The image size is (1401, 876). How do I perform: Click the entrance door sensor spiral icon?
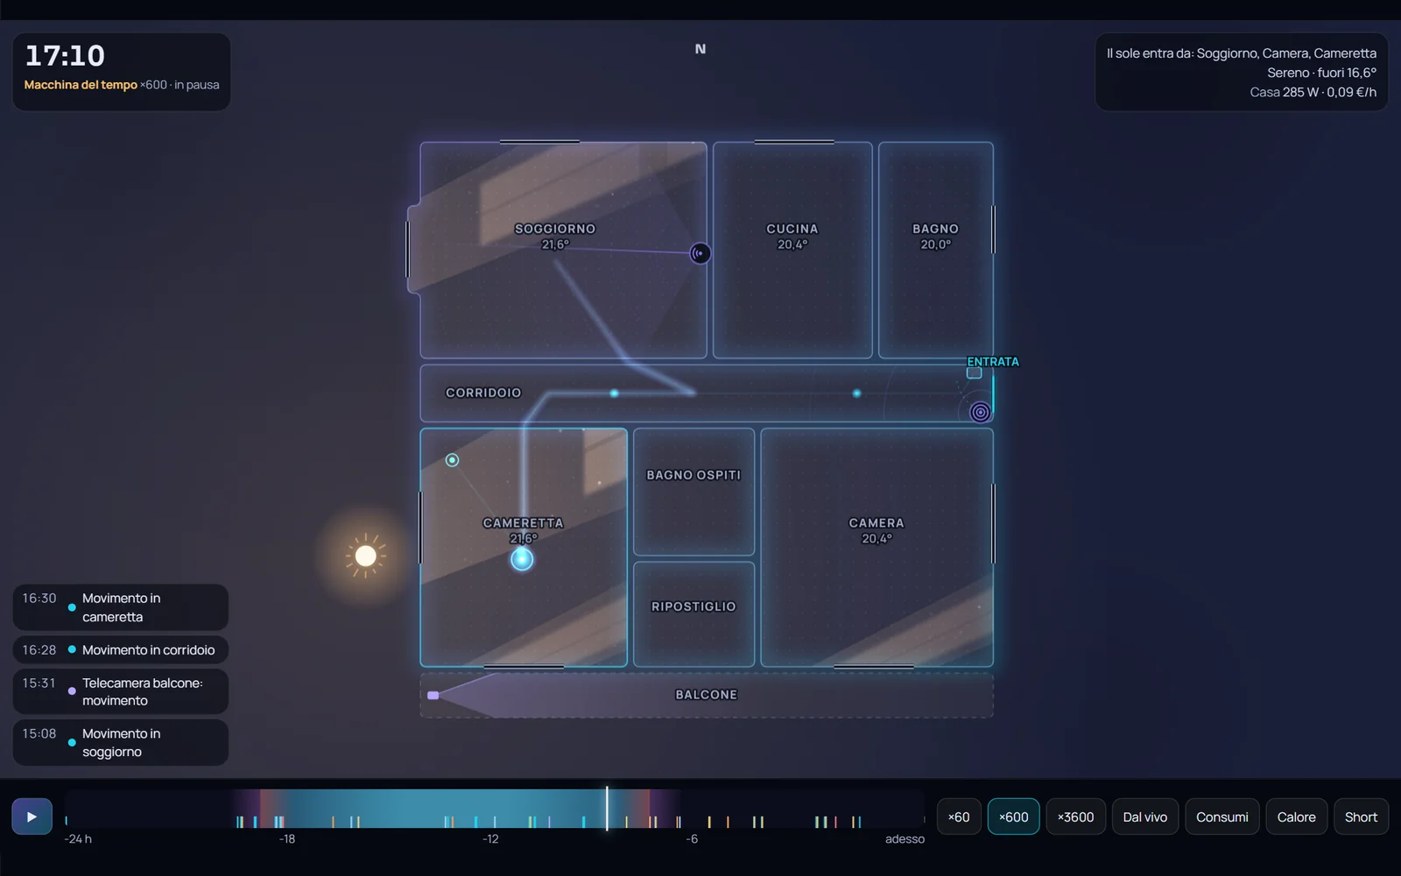coord(981,411)
